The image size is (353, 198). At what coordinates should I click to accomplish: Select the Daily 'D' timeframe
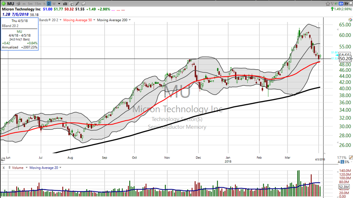(49, 4)
